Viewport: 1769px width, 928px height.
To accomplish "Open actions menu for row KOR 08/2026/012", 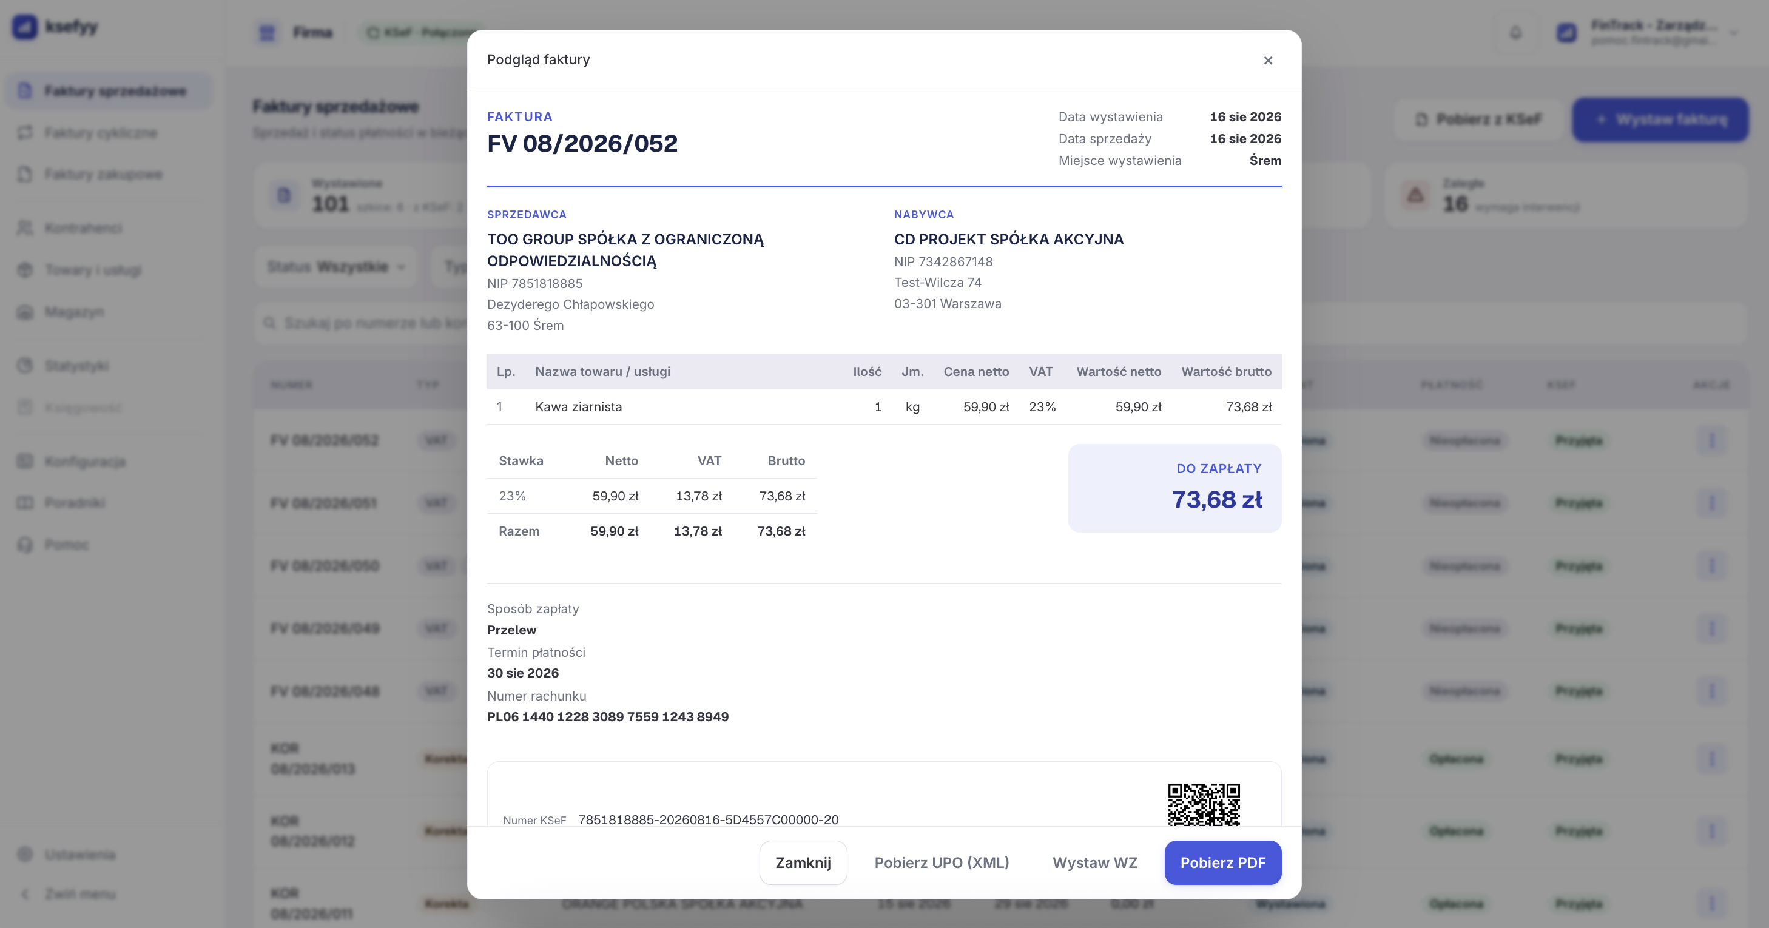I will click(1711, 831).
